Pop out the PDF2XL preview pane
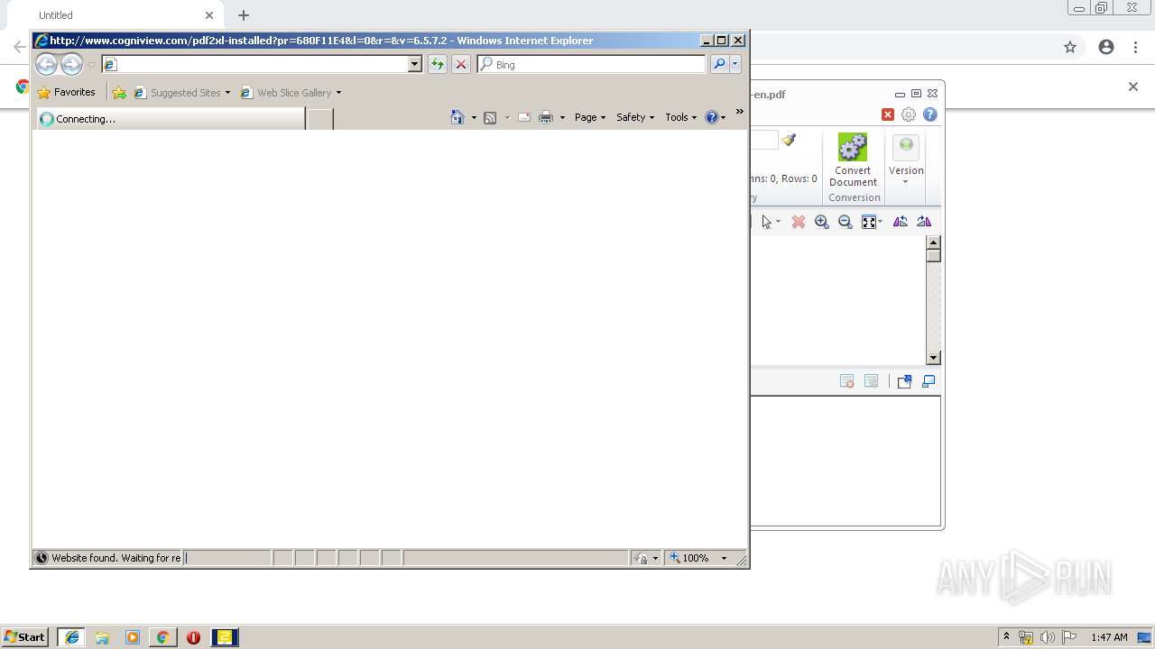Viewport: 1155px width, 649px height. point(904,381)
